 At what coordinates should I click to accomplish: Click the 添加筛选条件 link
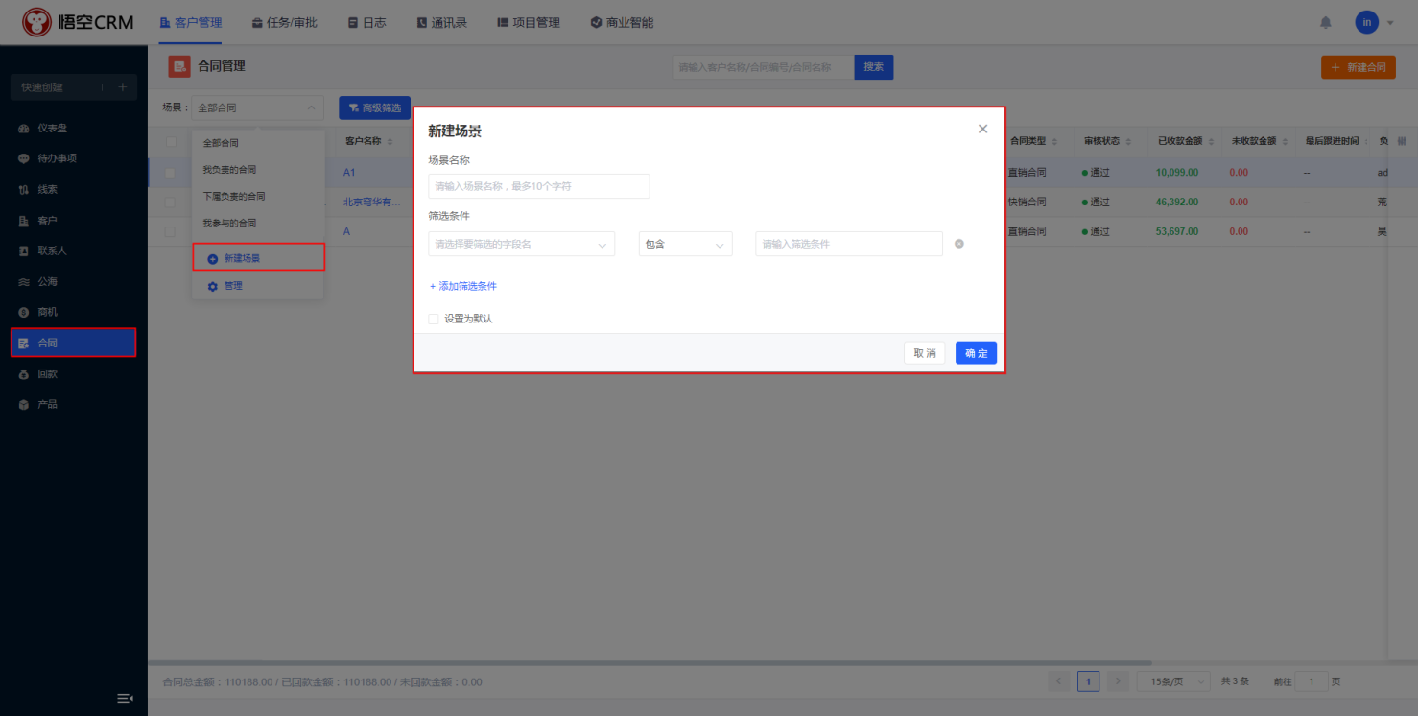pos(463,286)
